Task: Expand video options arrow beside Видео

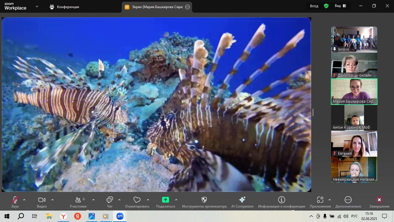Action: pyautogui.click(x=52, y=200)
